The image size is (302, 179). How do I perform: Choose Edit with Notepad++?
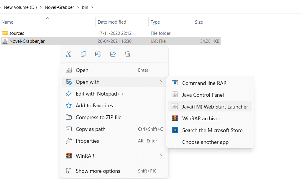pos(114,94)
